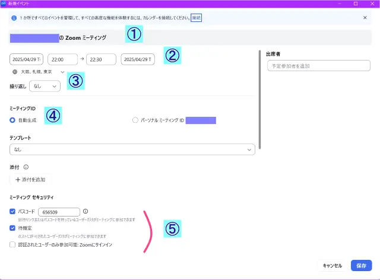The height and width of the screenshot is (280, 380).
Task: Click info icon next to 添付
Action: 26,167
